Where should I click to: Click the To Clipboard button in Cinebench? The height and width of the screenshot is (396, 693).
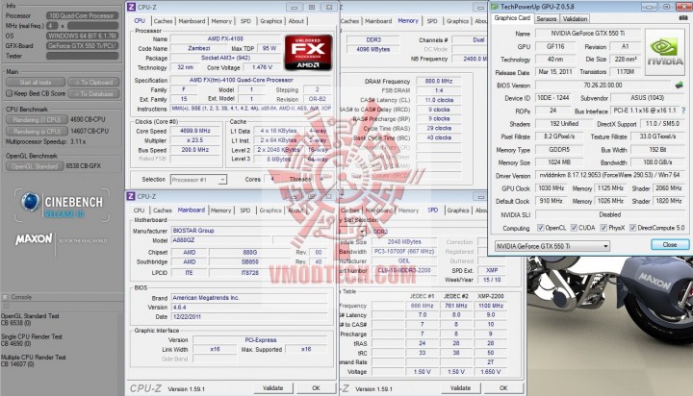93,82
